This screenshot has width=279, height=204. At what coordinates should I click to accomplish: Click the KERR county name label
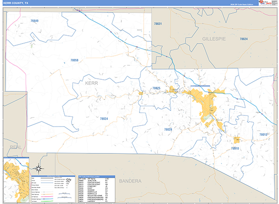pyautogui.click(x=92, y=83)
